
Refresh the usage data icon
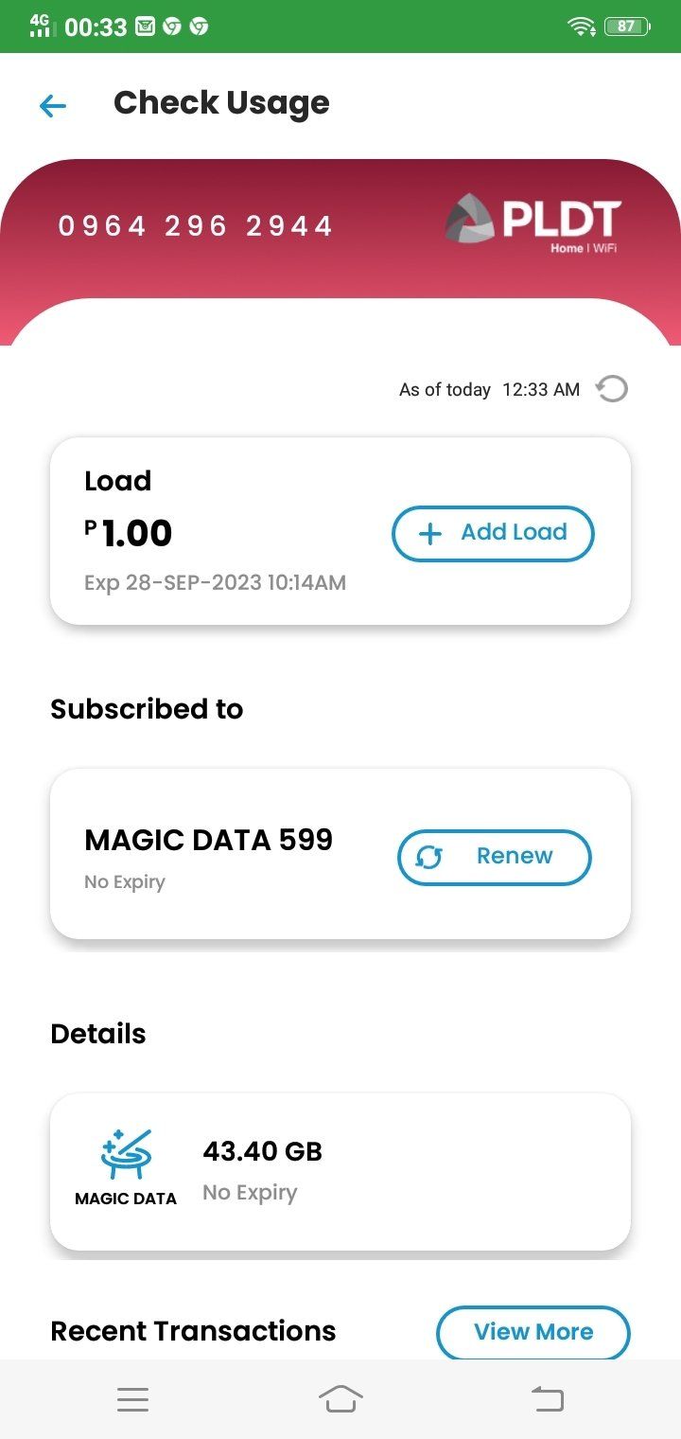612,389
